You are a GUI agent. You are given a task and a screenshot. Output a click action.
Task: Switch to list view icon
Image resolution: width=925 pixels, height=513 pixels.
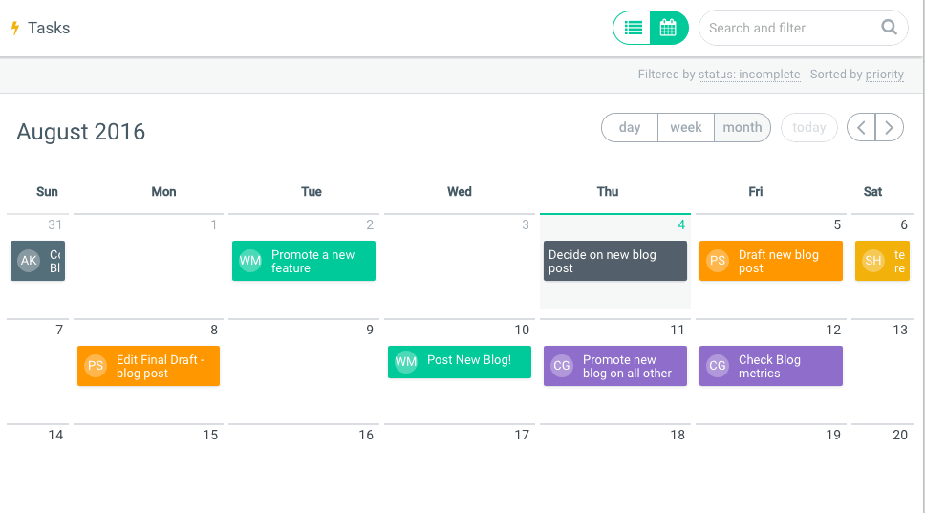point(633,28)
